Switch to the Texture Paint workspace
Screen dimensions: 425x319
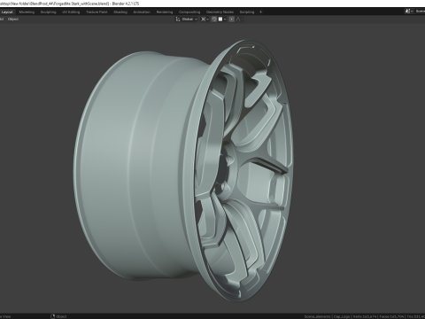97,12
